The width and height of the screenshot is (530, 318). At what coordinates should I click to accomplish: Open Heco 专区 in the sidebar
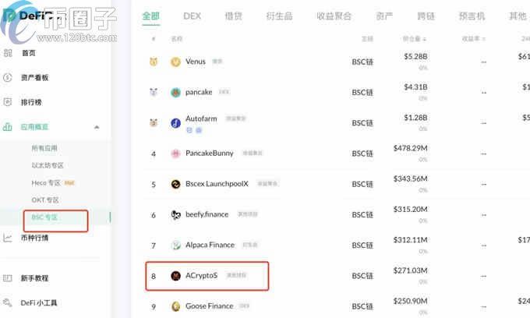pos(46,183)
